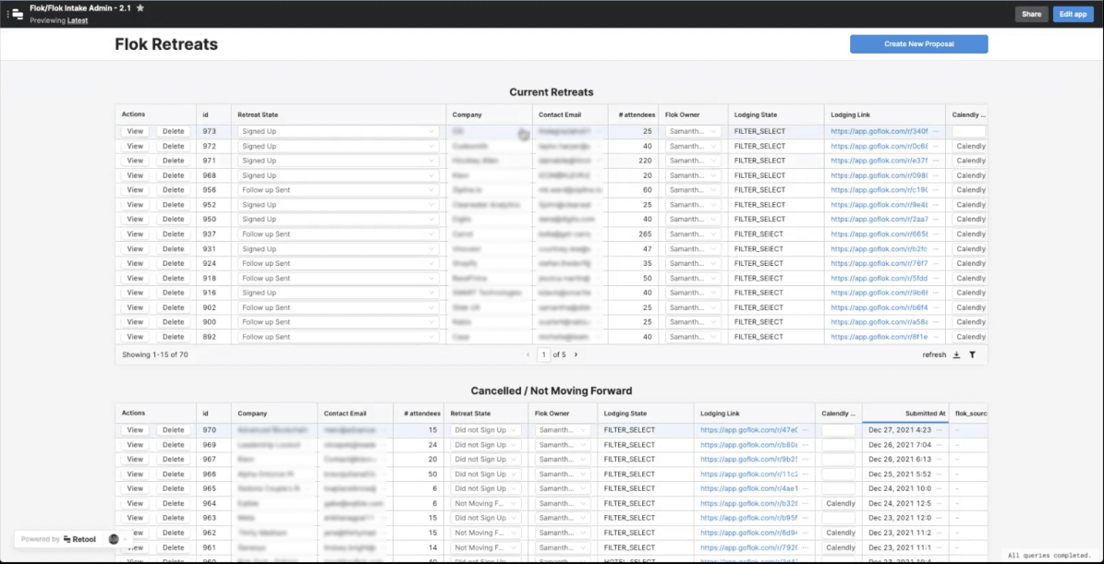Open the Current Retreats filter icon
The image size is (1104, 564).
pyautogui.click(x=972, y=355)
